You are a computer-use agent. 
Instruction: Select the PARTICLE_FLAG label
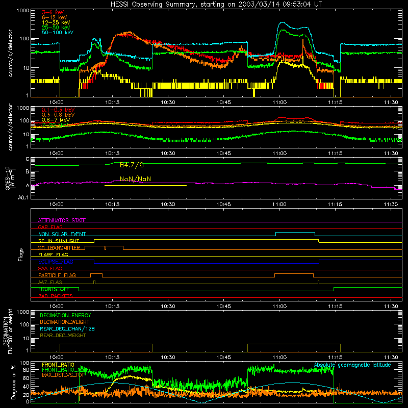(x=57, y=275)
